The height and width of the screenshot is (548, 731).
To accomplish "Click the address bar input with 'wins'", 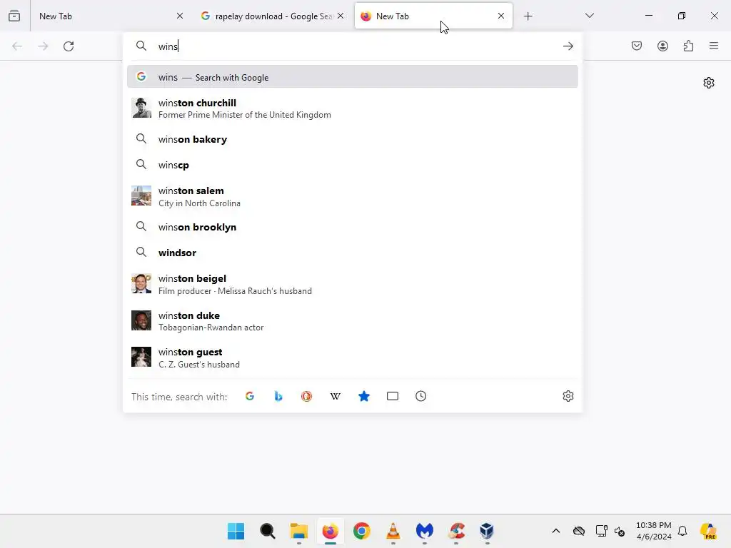I will tap(354, 46).
